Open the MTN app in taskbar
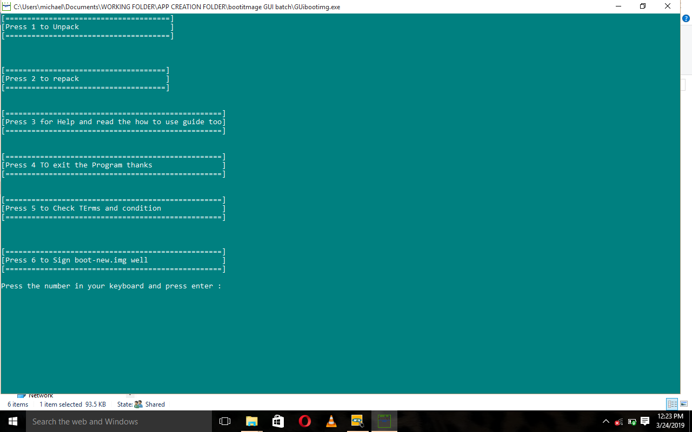 point(357,421)
